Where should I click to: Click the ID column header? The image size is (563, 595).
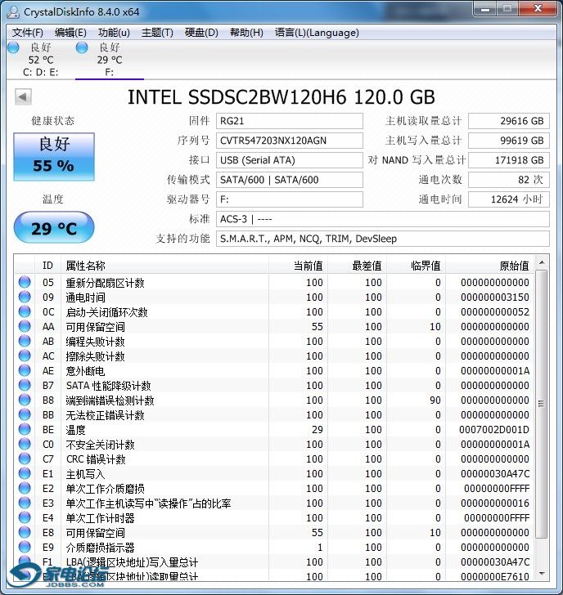point(48,266)
